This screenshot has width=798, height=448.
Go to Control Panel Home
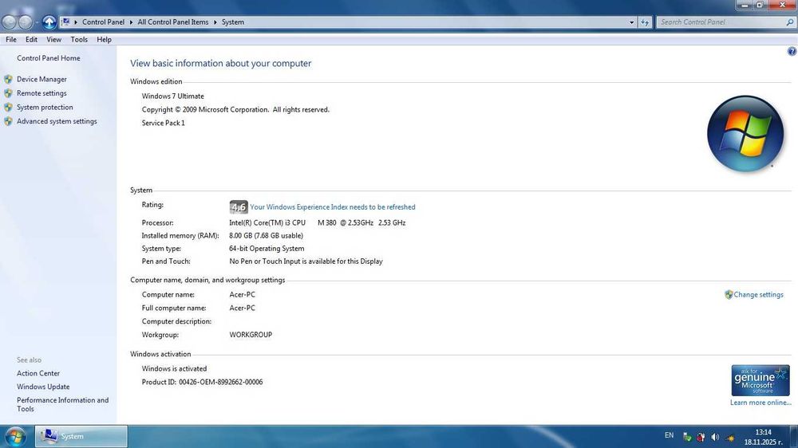click(49, 58)
